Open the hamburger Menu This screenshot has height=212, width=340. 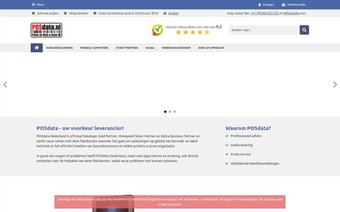[38, 5]
